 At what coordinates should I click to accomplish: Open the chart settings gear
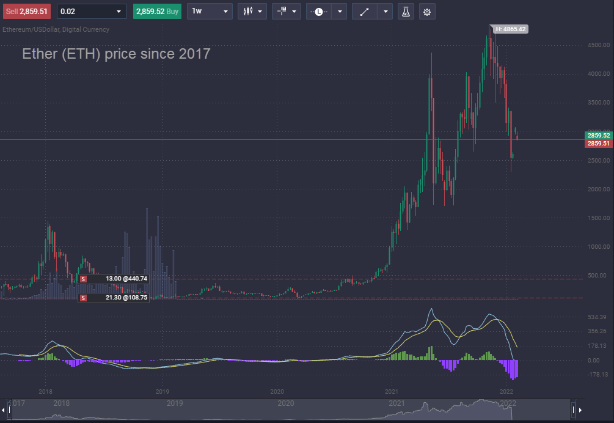pos(426,11)
